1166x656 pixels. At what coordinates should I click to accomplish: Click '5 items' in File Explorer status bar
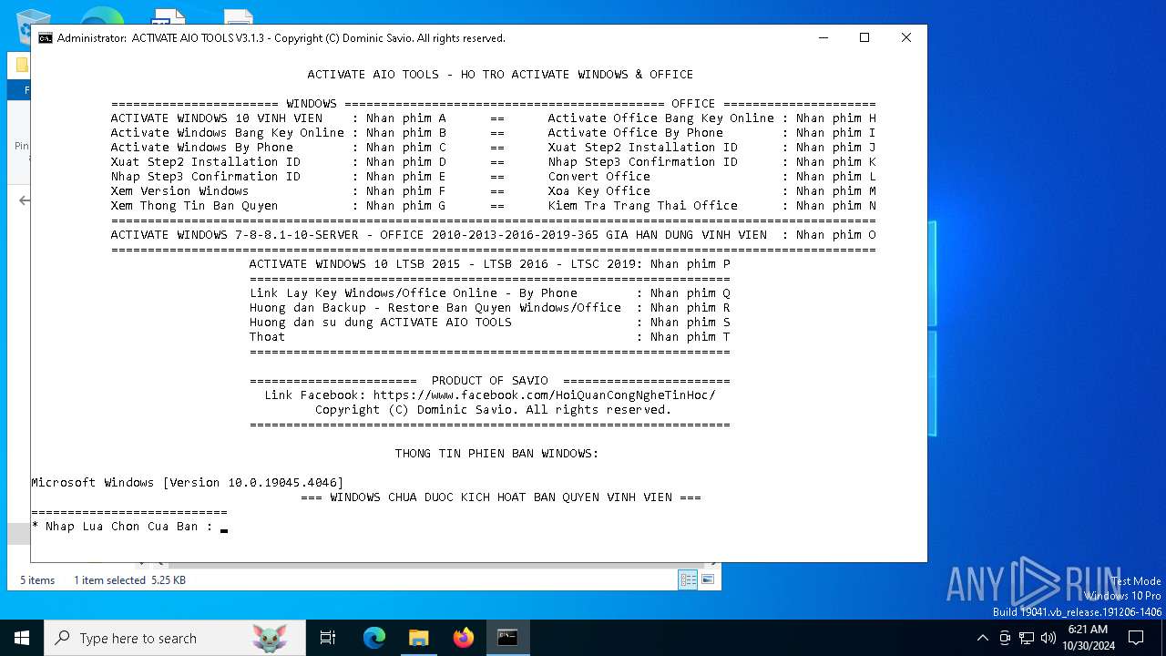point(37,580)
